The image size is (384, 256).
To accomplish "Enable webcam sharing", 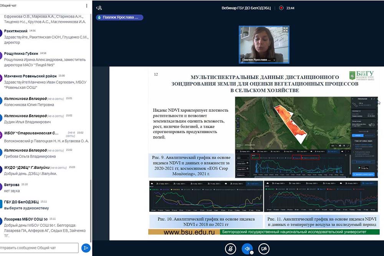I will tap(264, 248).
